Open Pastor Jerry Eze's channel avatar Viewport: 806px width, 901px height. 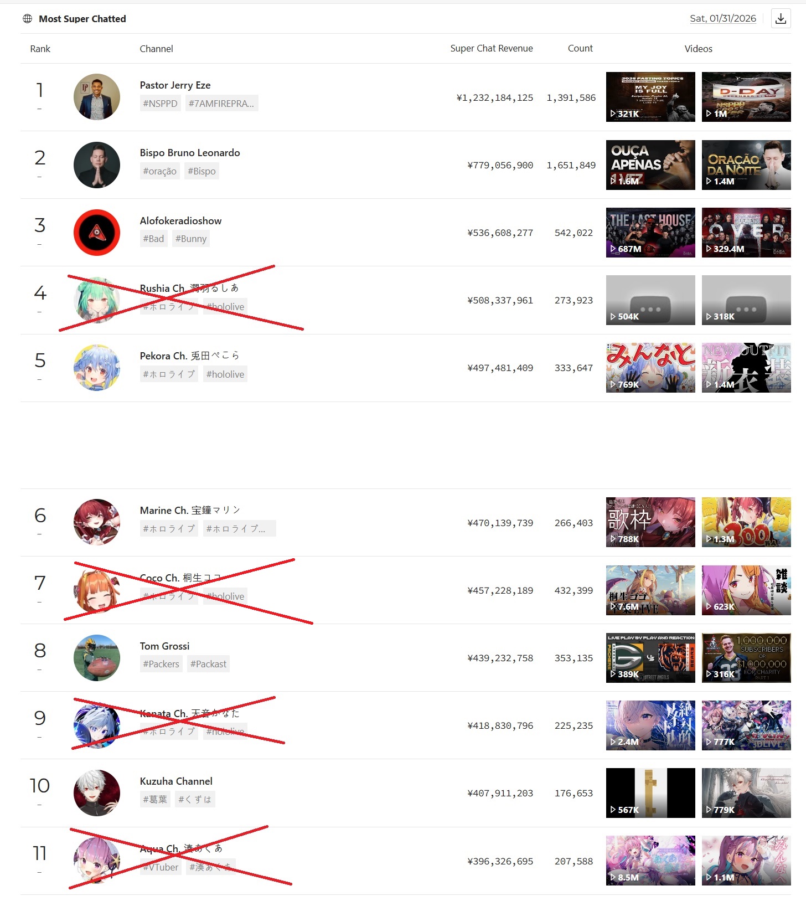click(x=97, y=97)
